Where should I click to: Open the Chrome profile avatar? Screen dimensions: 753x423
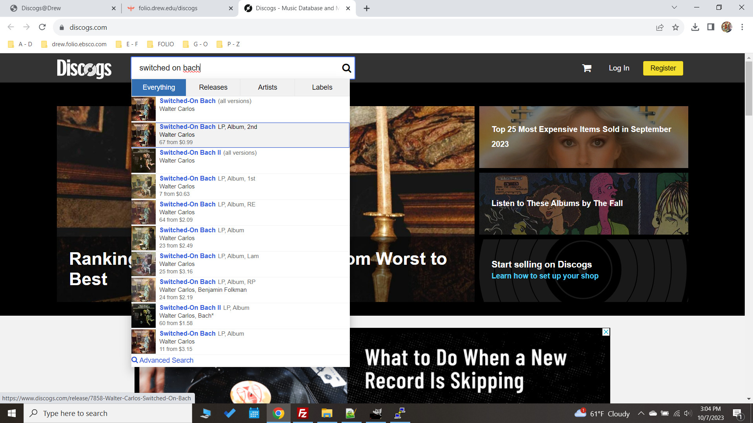tap(726, 27)
